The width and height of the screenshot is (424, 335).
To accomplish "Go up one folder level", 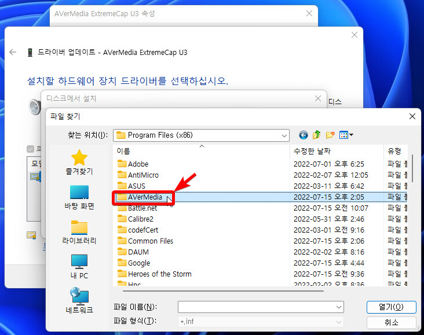I will [x=316, y=135].
